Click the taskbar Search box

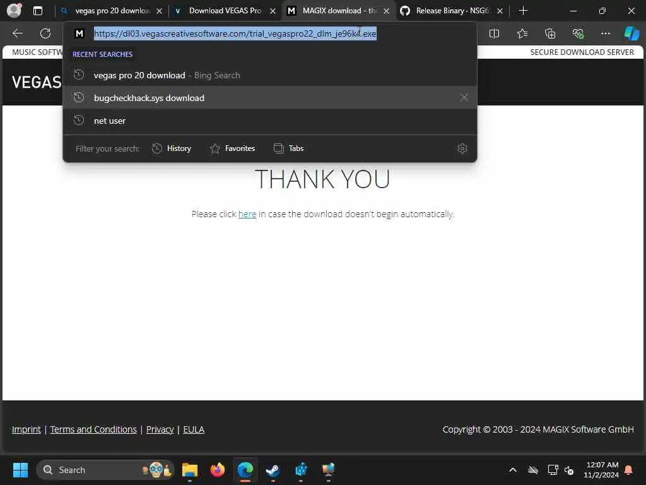coord(105,470)
